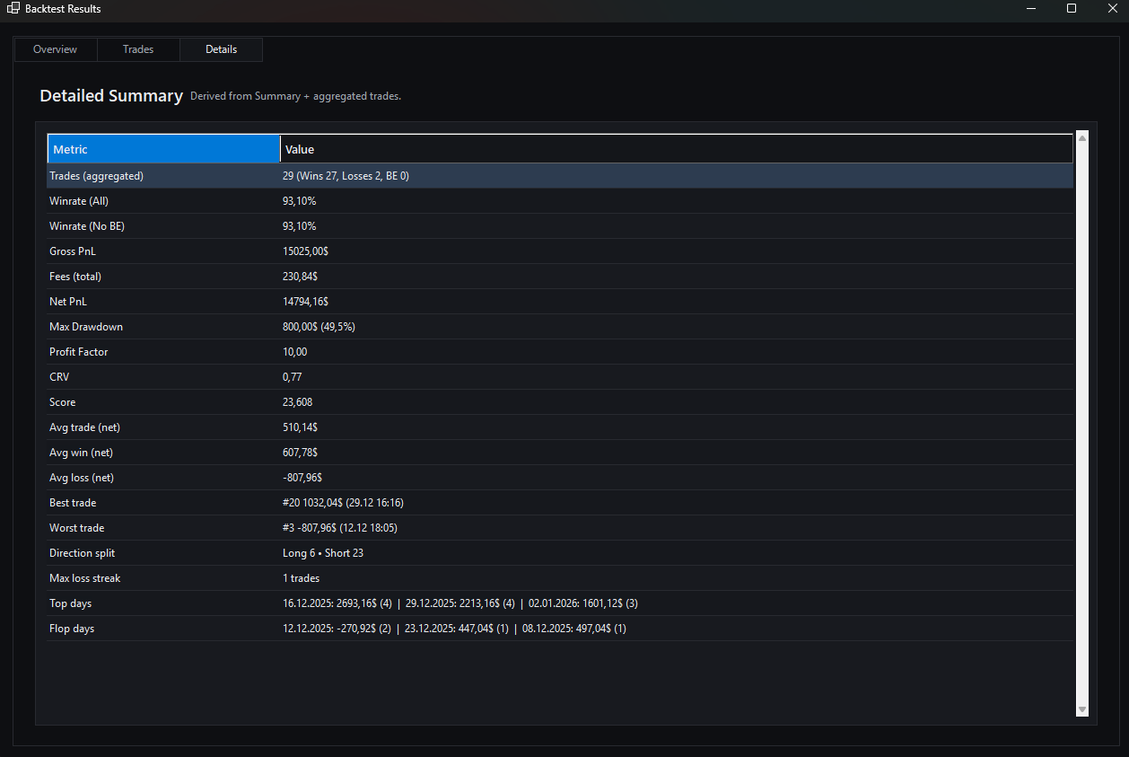Click the Value column header
Image resolution: width=1129 pixels, height=757 pixels.
click(x=675, y=149)
